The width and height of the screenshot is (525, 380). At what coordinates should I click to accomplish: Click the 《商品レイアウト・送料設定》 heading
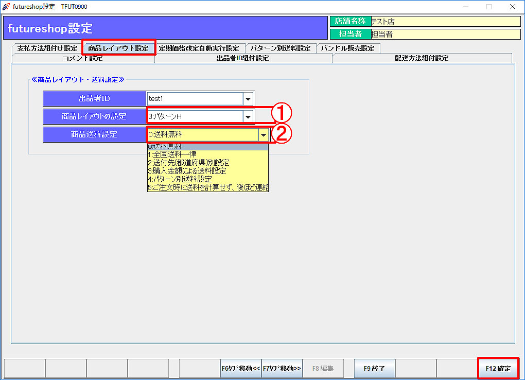pos(78,80)
